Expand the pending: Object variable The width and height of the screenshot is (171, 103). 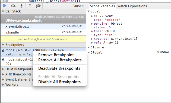92,24
